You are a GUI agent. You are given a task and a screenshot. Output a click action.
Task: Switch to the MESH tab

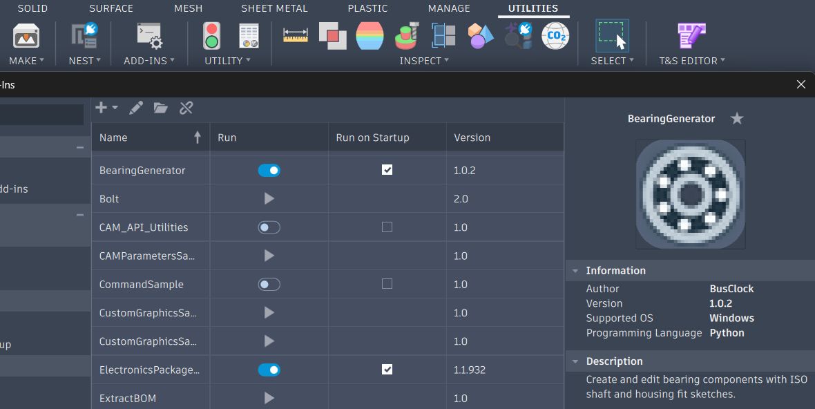[188, 8]
